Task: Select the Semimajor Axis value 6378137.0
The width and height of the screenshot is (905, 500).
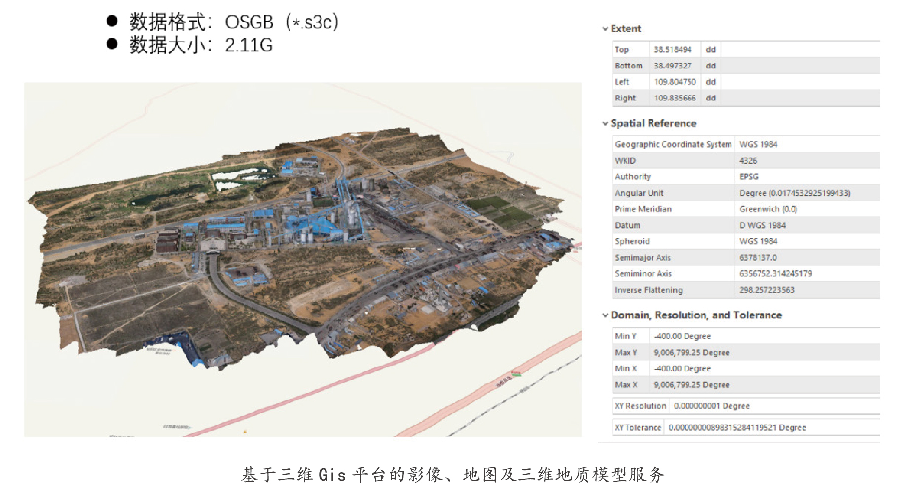Action: pos(758,258)
